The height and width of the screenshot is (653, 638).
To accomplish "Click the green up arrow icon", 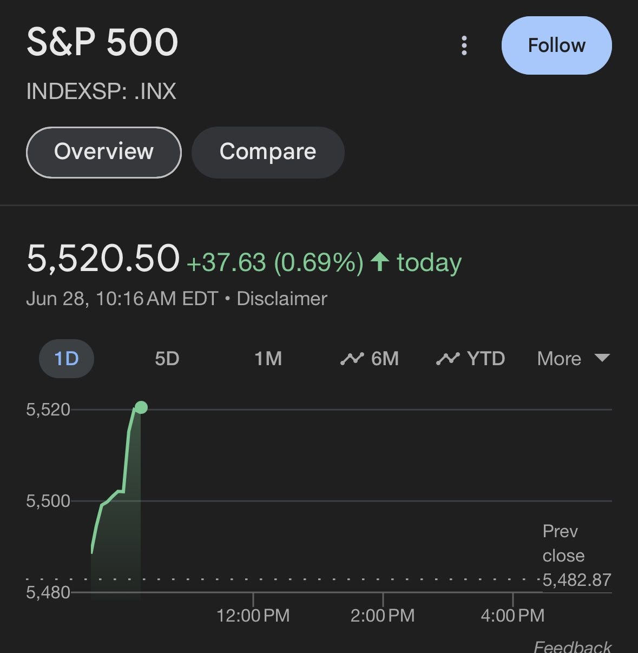I will 380,262.
